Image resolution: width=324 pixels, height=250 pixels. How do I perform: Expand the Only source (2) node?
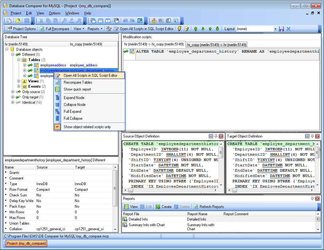coord(12,91)
